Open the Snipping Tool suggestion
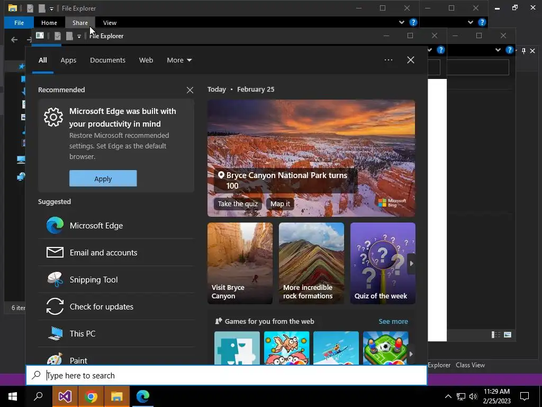Screen dimensions: 542x407 pos(116,280)
